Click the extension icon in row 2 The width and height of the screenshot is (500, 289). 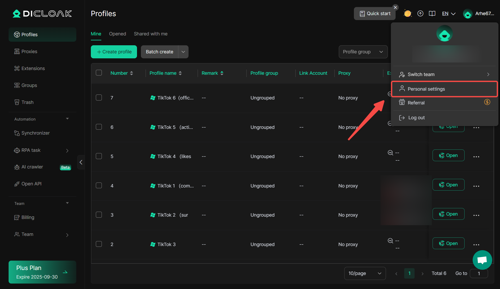(390, 241)
